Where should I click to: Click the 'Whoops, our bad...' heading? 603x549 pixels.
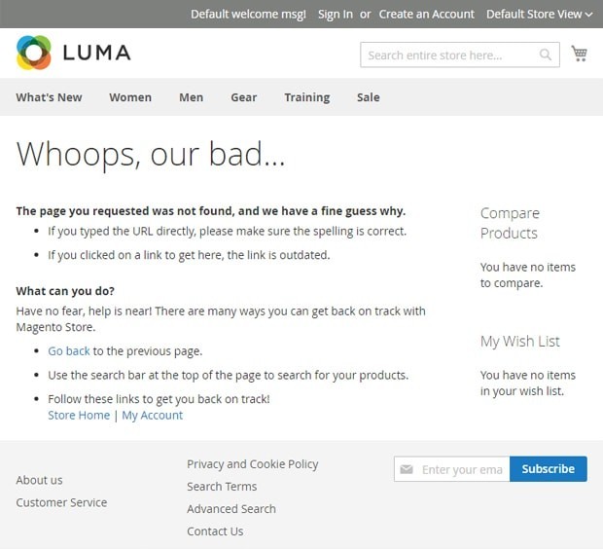coord(151,154)
